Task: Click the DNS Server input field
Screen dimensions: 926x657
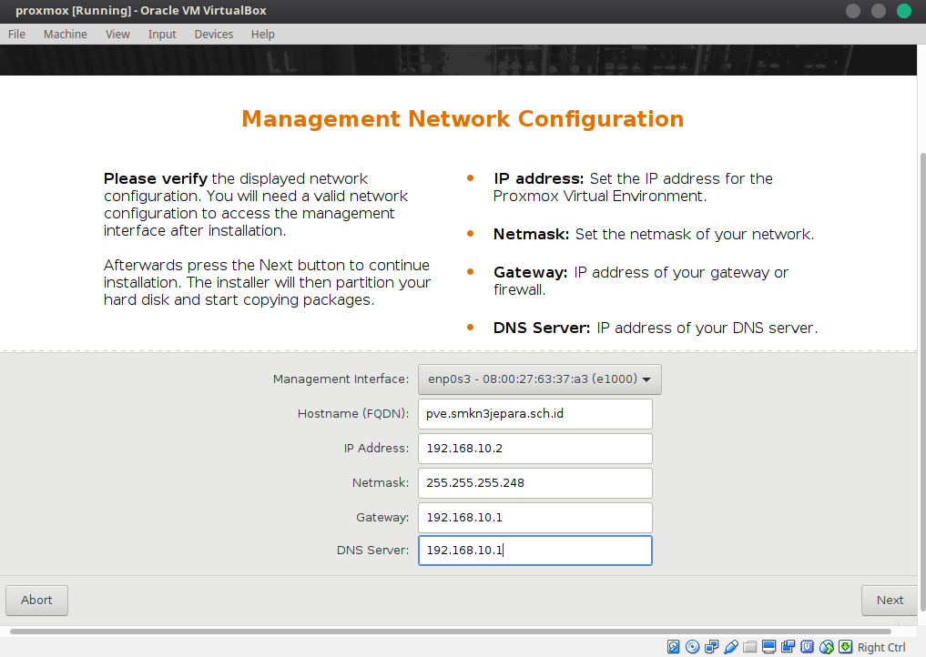Action: point(535,551)
